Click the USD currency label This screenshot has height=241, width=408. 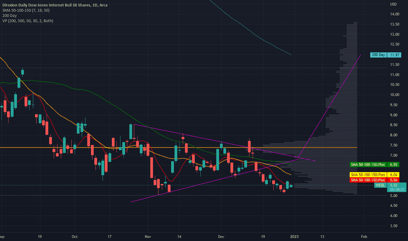pyautogui.click(x=393, y=4)
